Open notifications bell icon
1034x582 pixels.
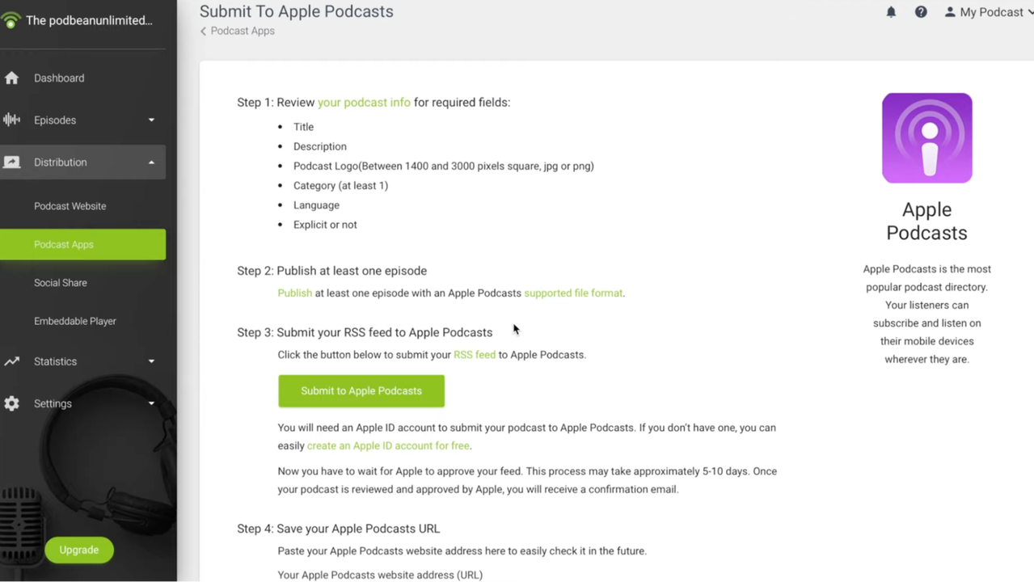(x=891, y=12)
